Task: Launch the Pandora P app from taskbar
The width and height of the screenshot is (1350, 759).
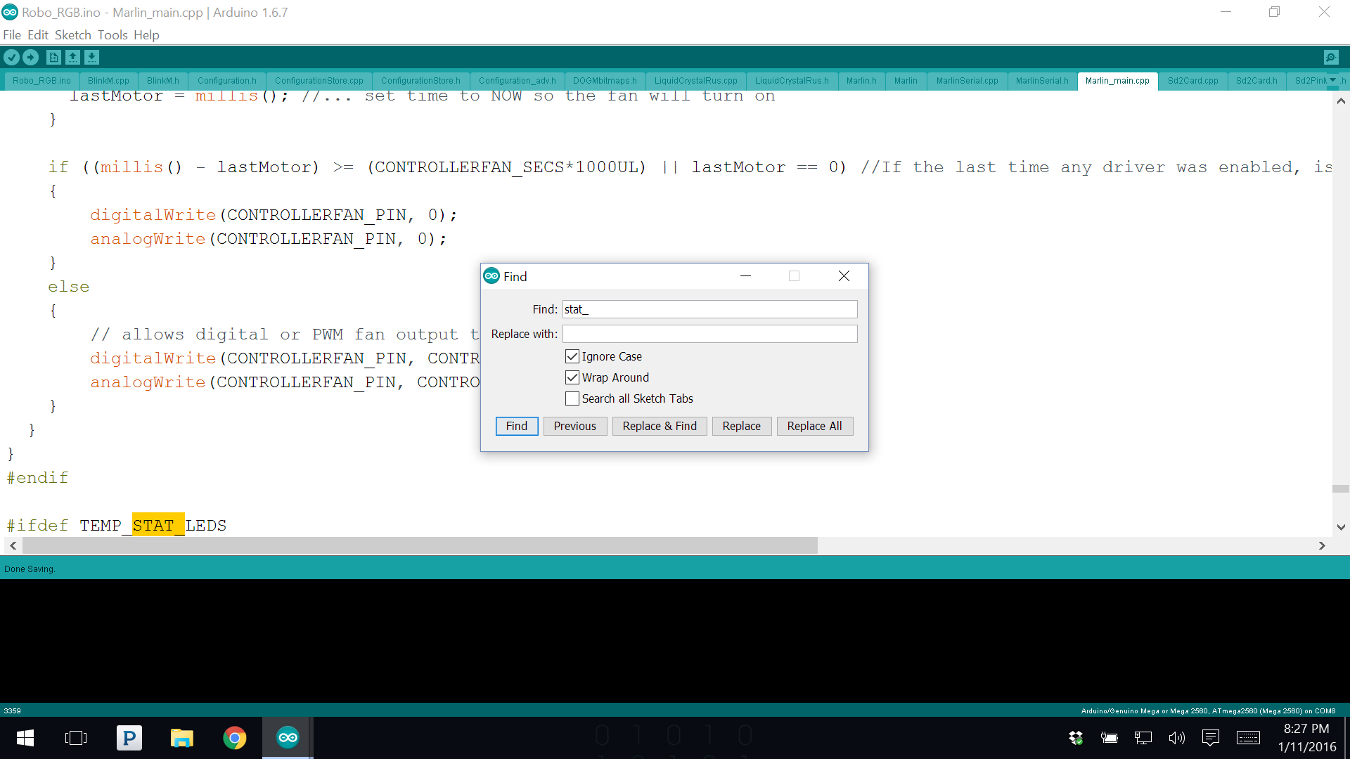Action: 129,738
